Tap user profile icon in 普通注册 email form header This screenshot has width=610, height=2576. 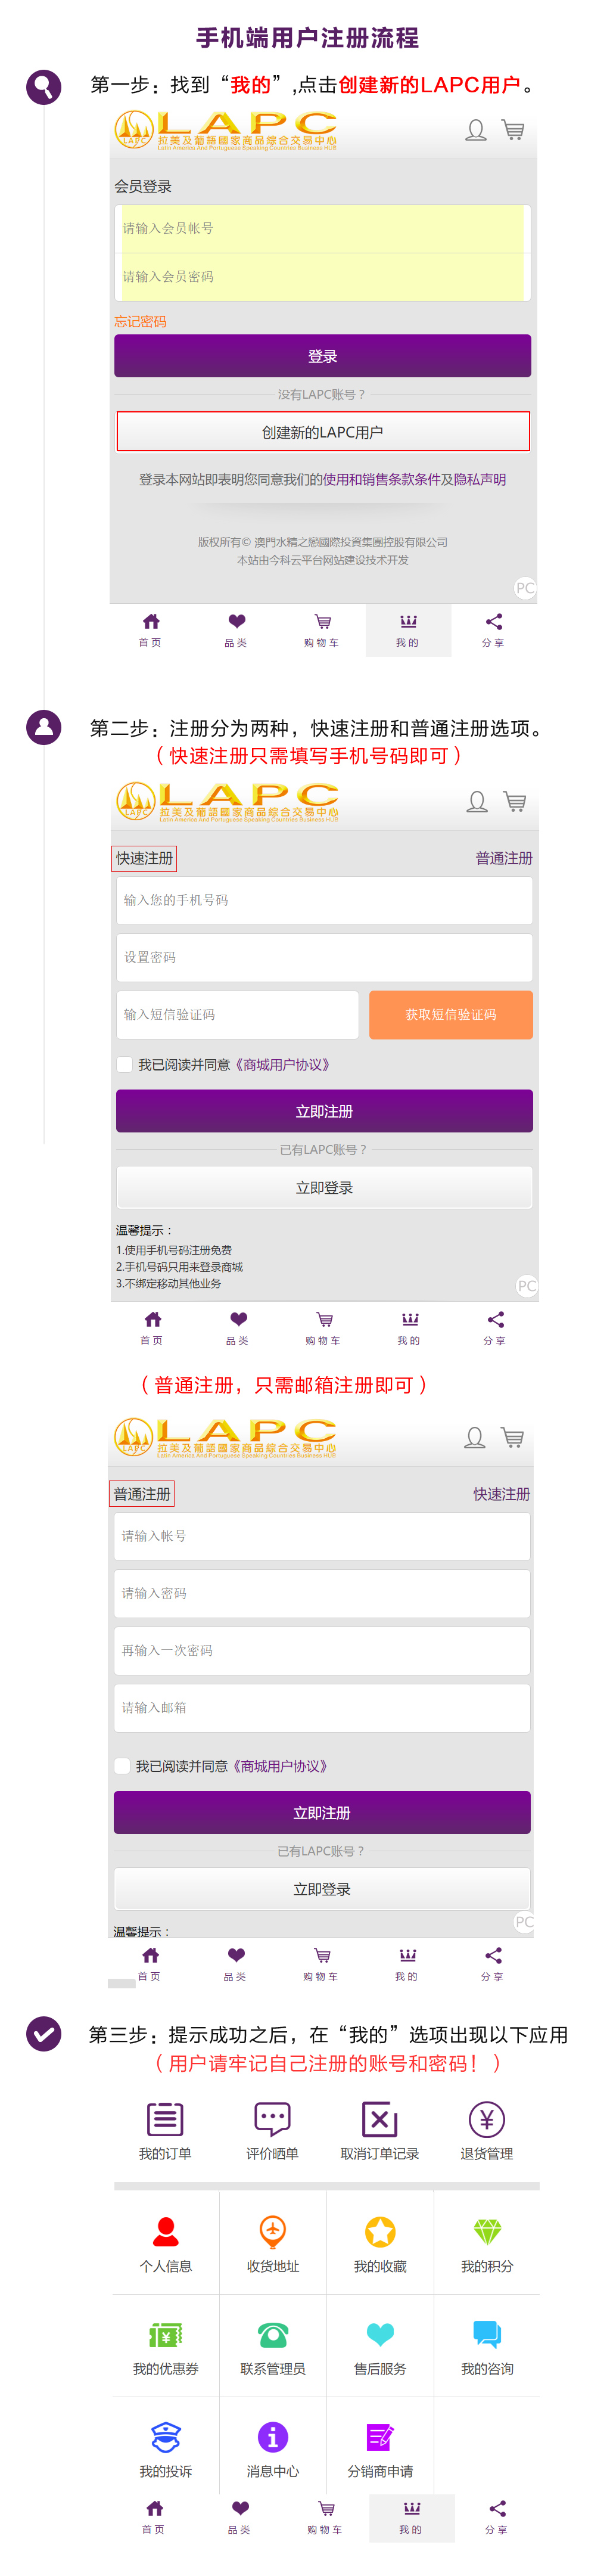(x=475, y=1438)
